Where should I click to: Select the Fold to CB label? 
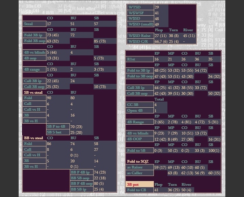coord(139,190)
